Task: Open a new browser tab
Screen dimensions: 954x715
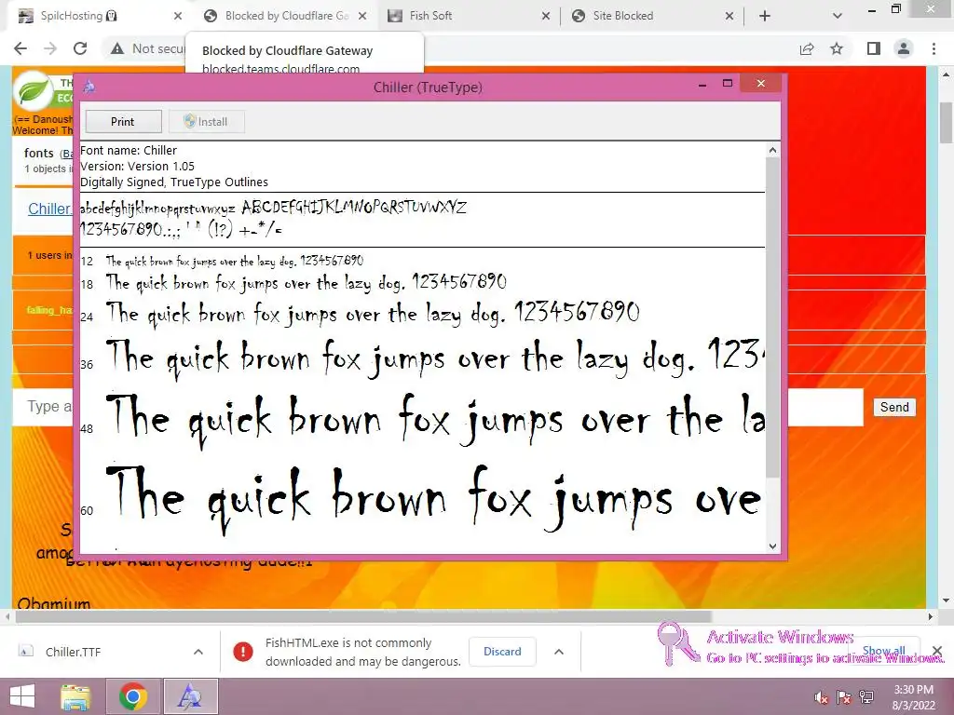Action: click(765, 17)
